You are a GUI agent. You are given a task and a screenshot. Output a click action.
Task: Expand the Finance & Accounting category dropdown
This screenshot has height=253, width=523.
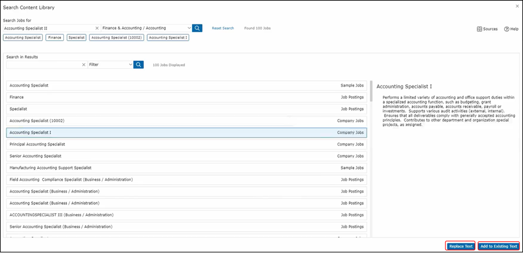point(189,28)
